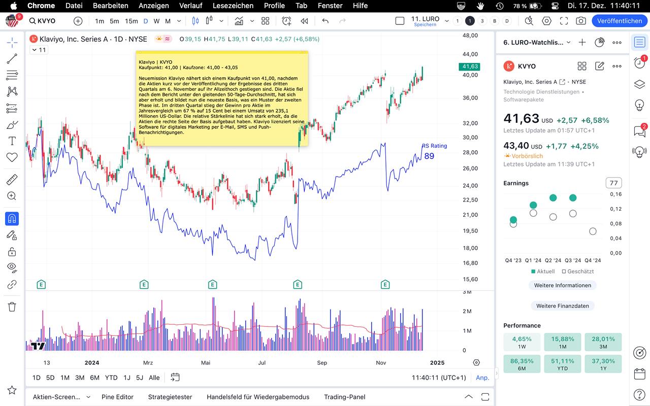Switch to the Pine Editor tab
The width and height of the screenshot is (650, 406).
pyautogui.click(x=117, y=397)
